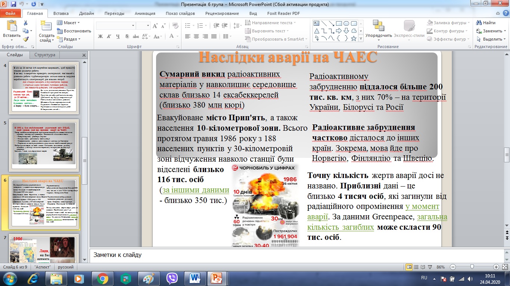Open font color A dropdown arrow

pos(178,36)
